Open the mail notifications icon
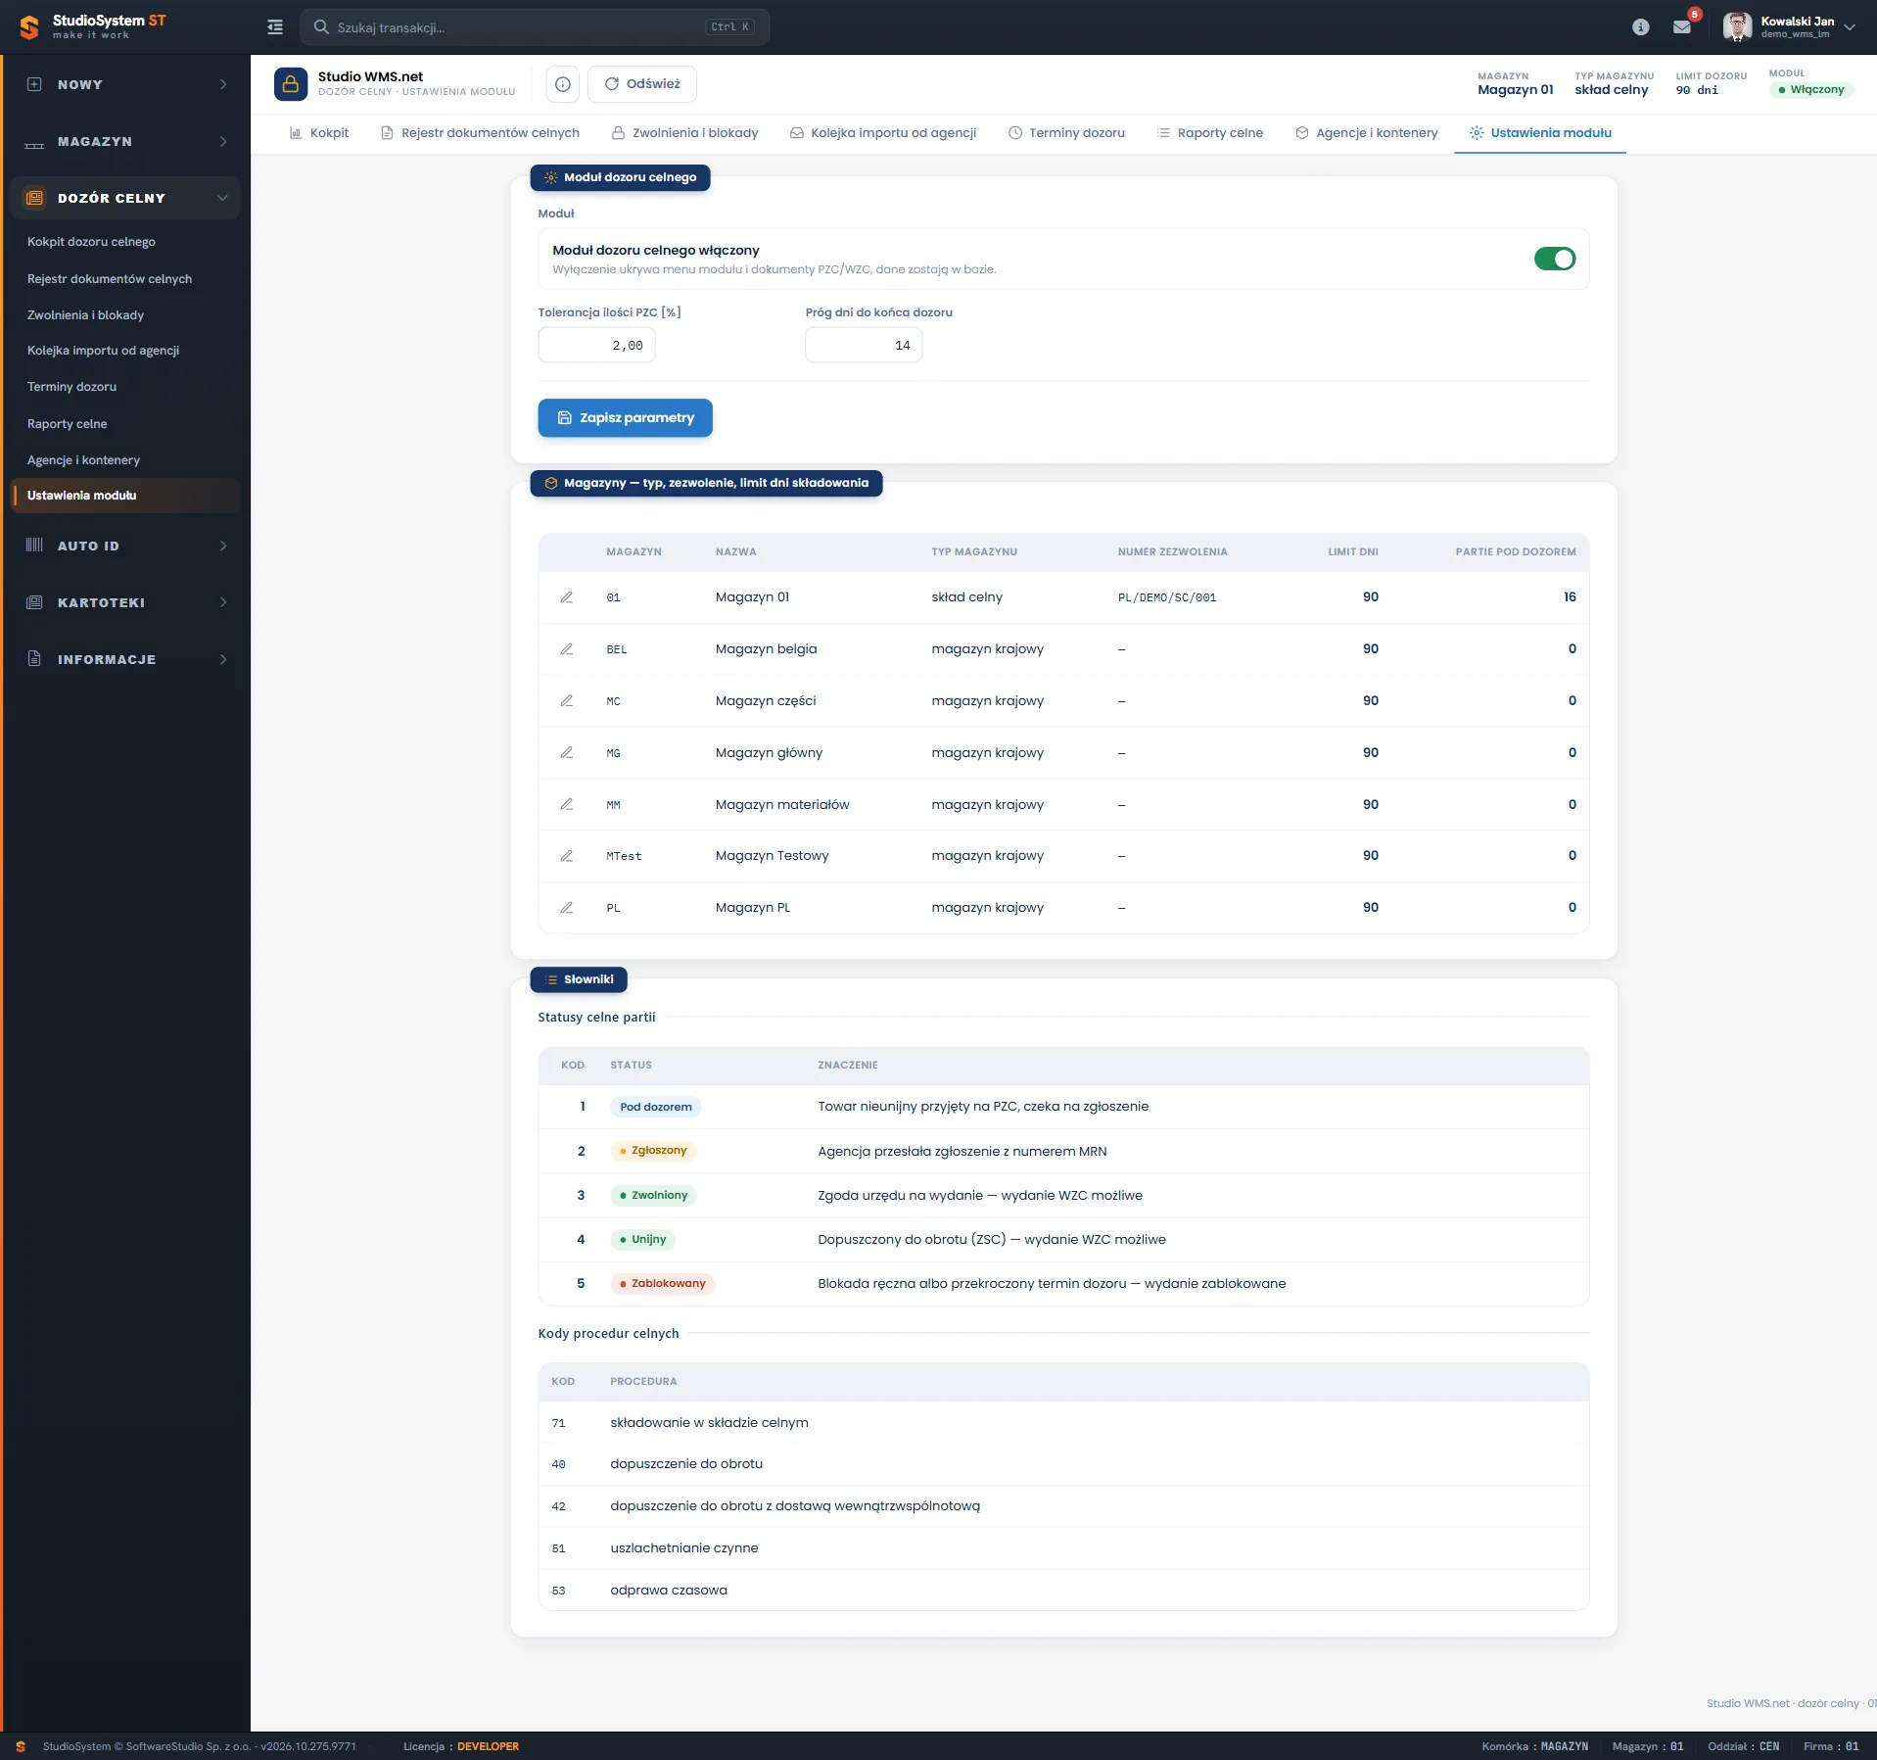 [x=1682, y=27]
